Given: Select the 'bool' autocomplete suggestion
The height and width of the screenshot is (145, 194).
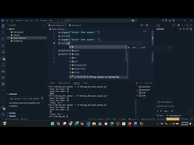Looking at the screenshot, I should tap(98, 62).
